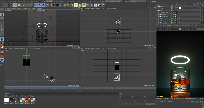
Task: Send scene to Octane render icon
Action: coord(158,29)
